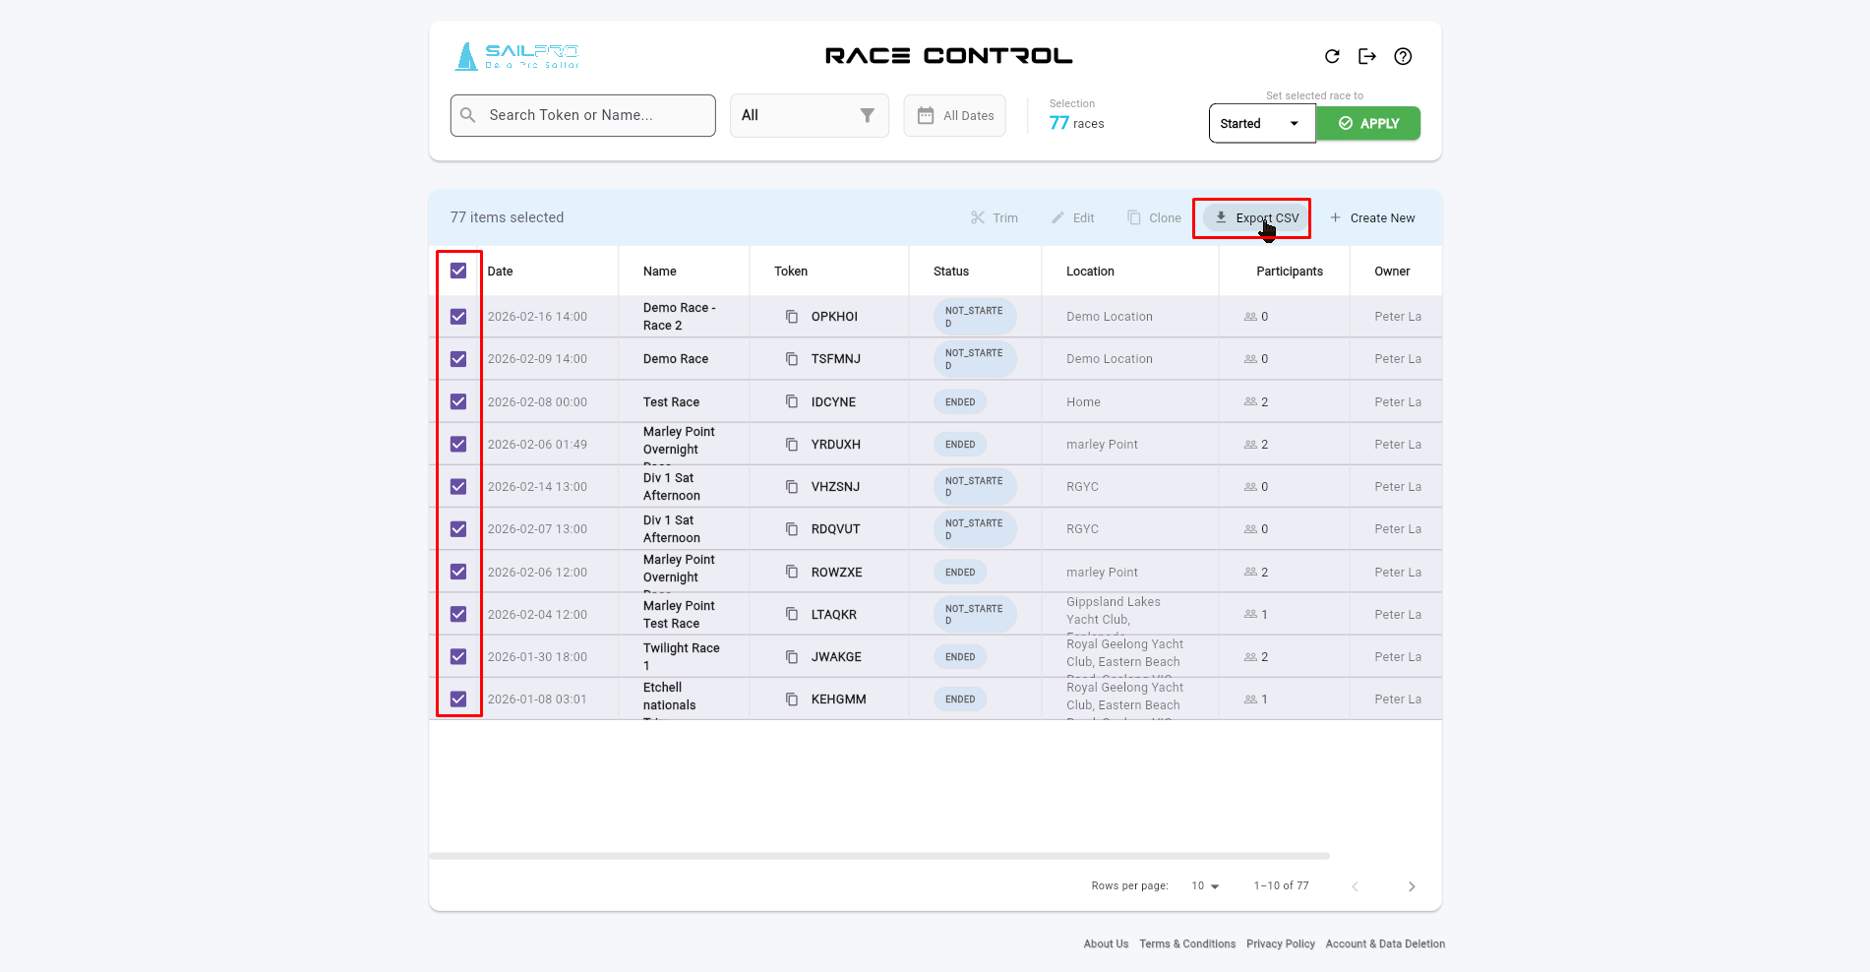This screenshot has width=1870, height=972.
Task: Click the SailPro logo
Action: tap(517, 56)
